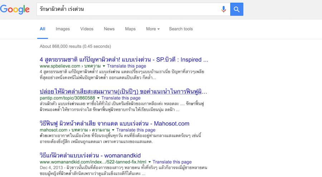Click Translate this page for mahosot.com result
Screen dimensions: 322x177
point(136,130)
